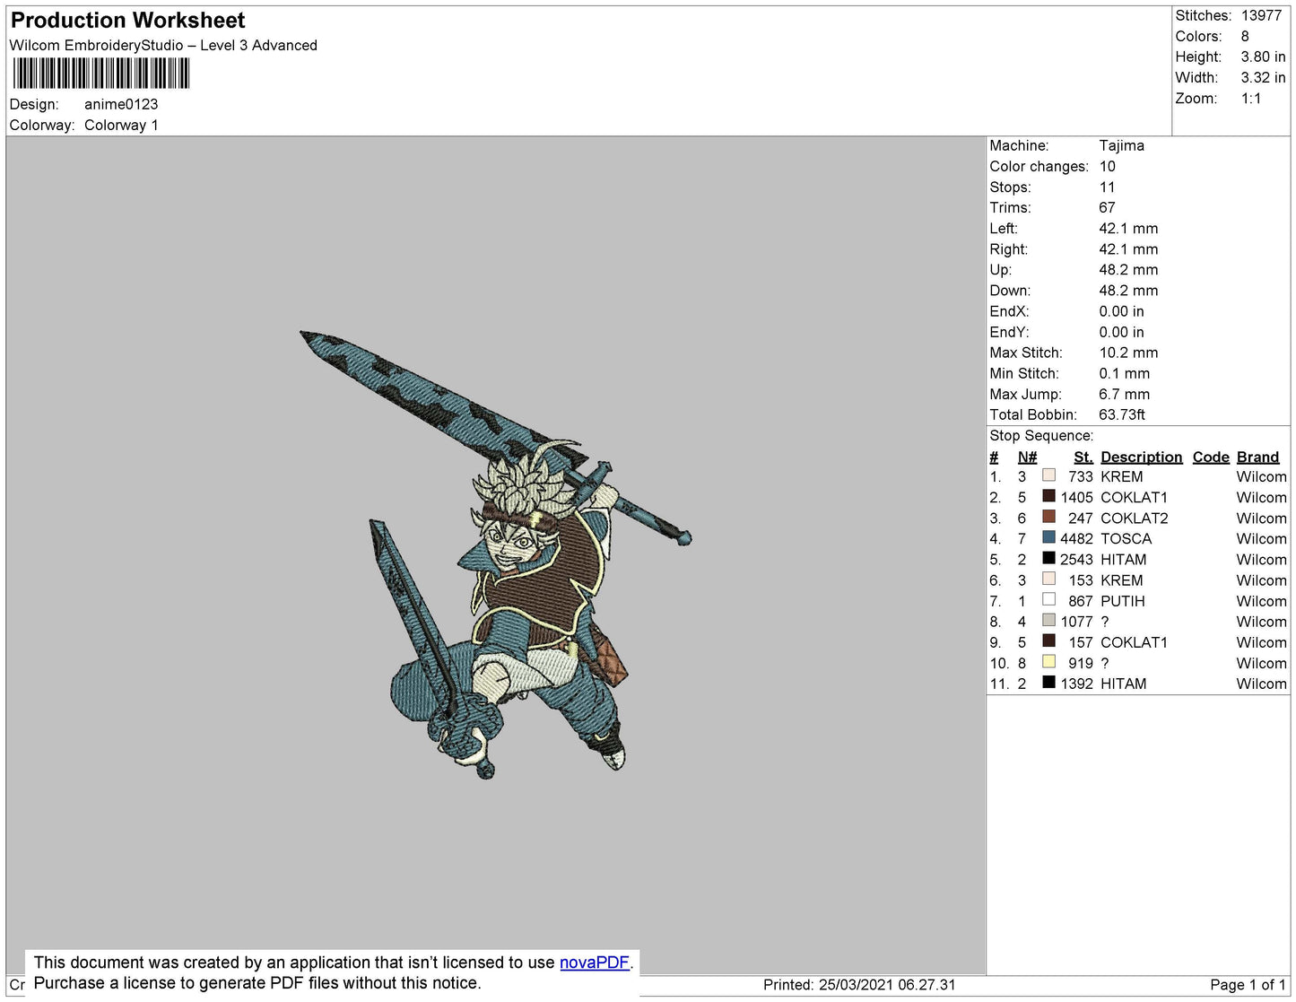Click the design name anime0123
Viewport: 1296px width, 1002px height.
point(121,104)
